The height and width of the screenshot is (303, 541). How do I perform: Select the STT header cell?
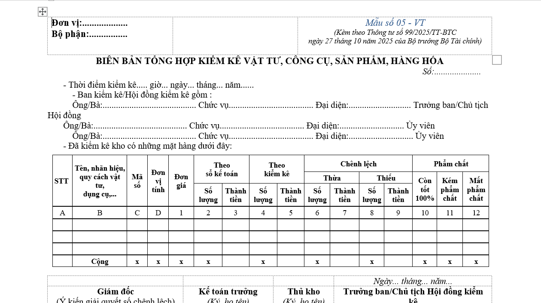click(62, 181)
